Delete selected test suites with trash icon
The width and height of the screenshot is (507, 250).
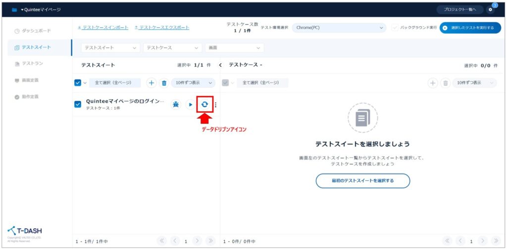pos(164,83)
